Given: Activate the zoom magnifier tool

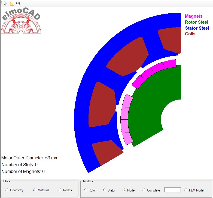Looking at the screenshot, I should (18, 4).
